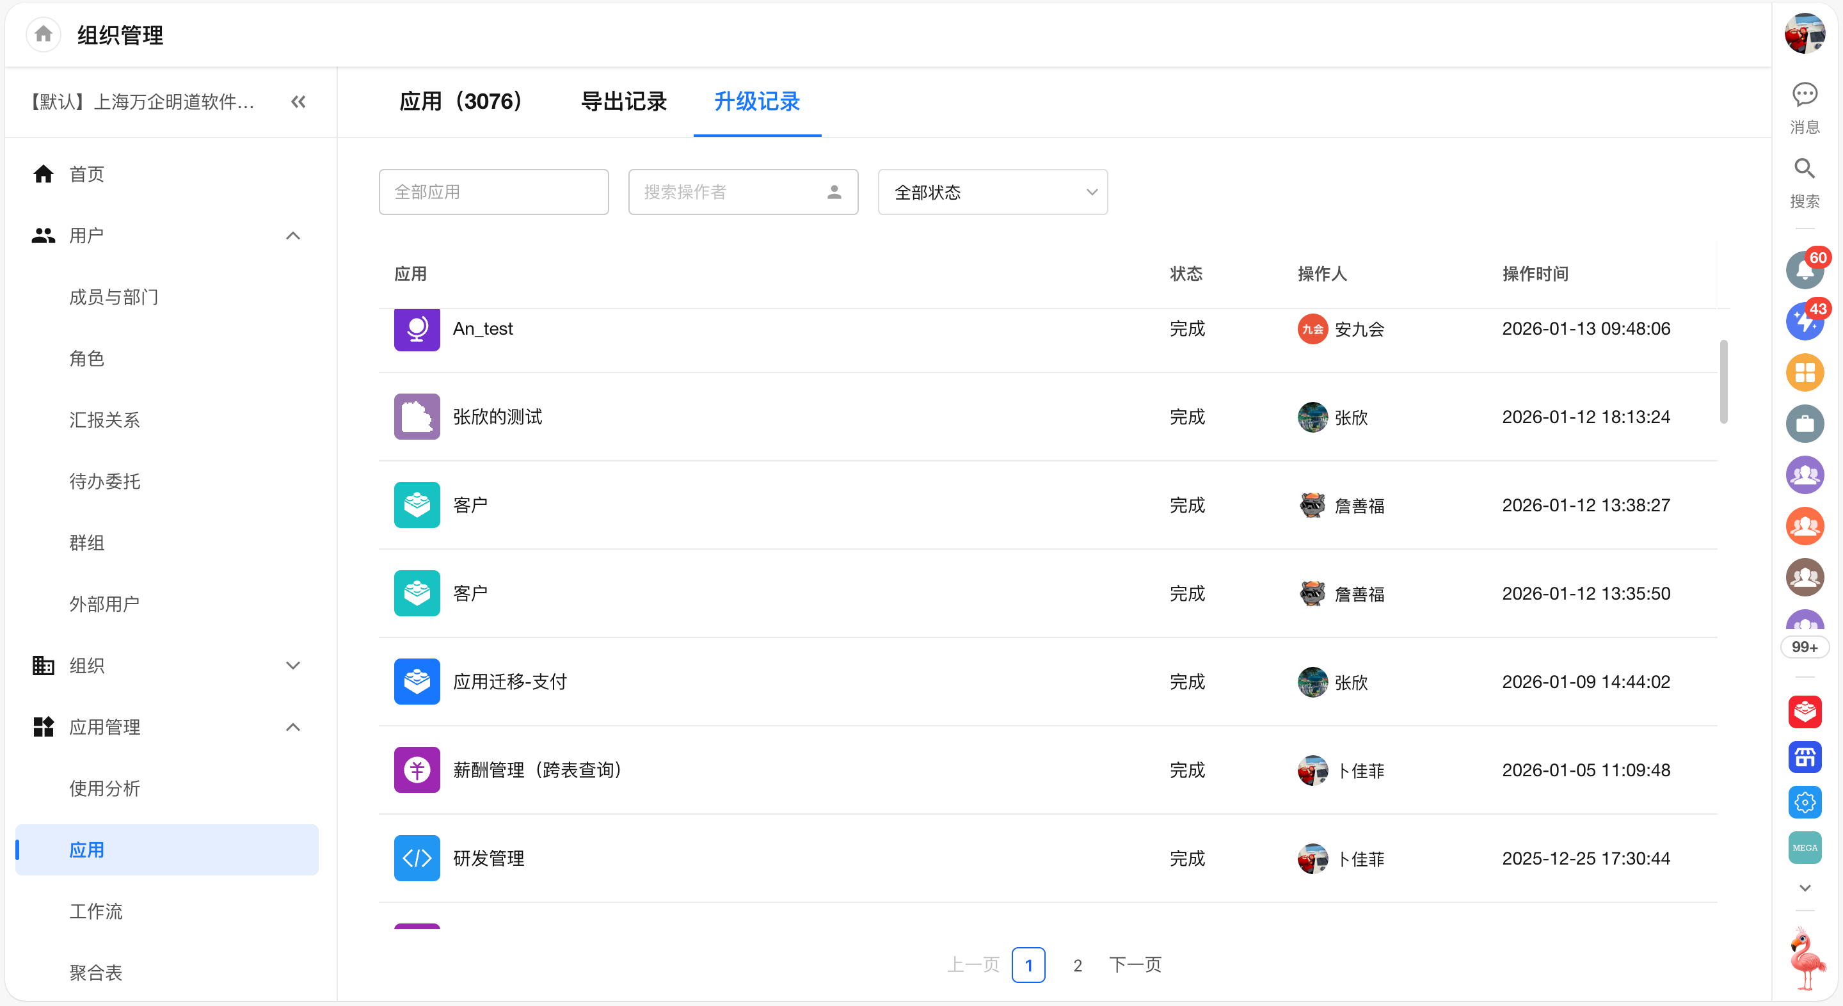Collapse the 应用管理 sidebar section
Screen dimensions: 1843x1006
tap(292, 727)
